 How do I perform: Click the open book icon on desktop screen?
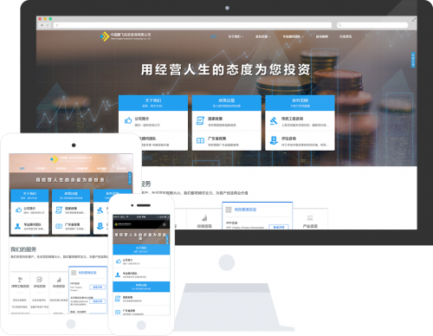click(200, 140)
